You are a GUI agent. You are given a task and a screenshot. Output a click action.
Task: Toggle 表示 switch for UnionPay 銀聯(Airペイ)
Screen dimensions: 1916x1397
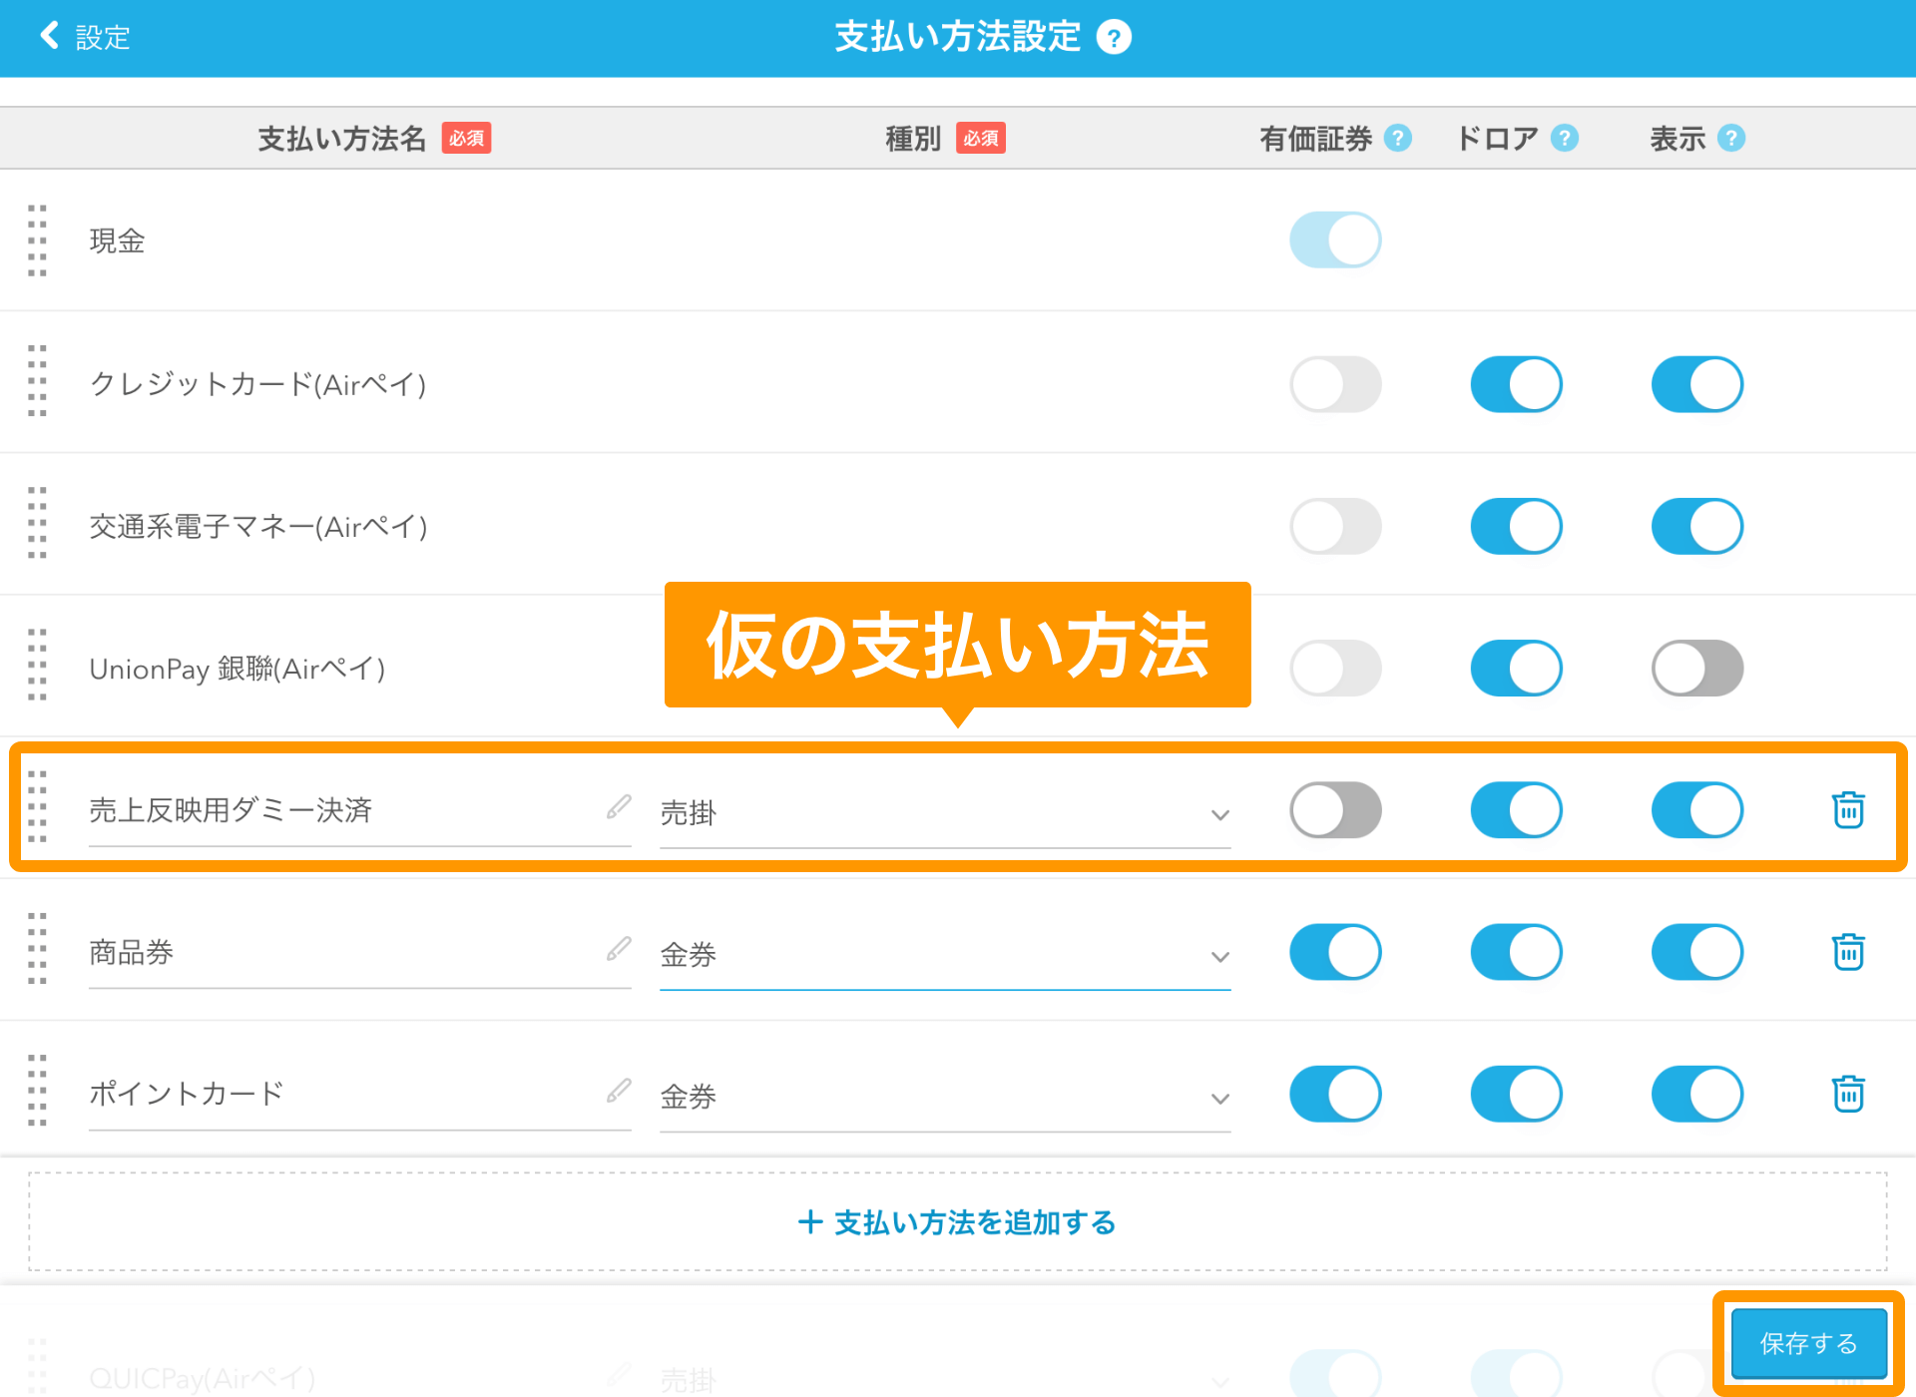pyautogui.click(x=1696, y=668)
